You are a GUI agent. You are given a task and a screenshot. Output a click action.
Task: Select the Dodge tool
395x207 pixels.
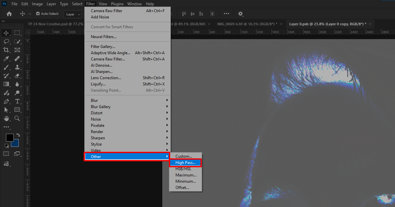tap(17, 93)
